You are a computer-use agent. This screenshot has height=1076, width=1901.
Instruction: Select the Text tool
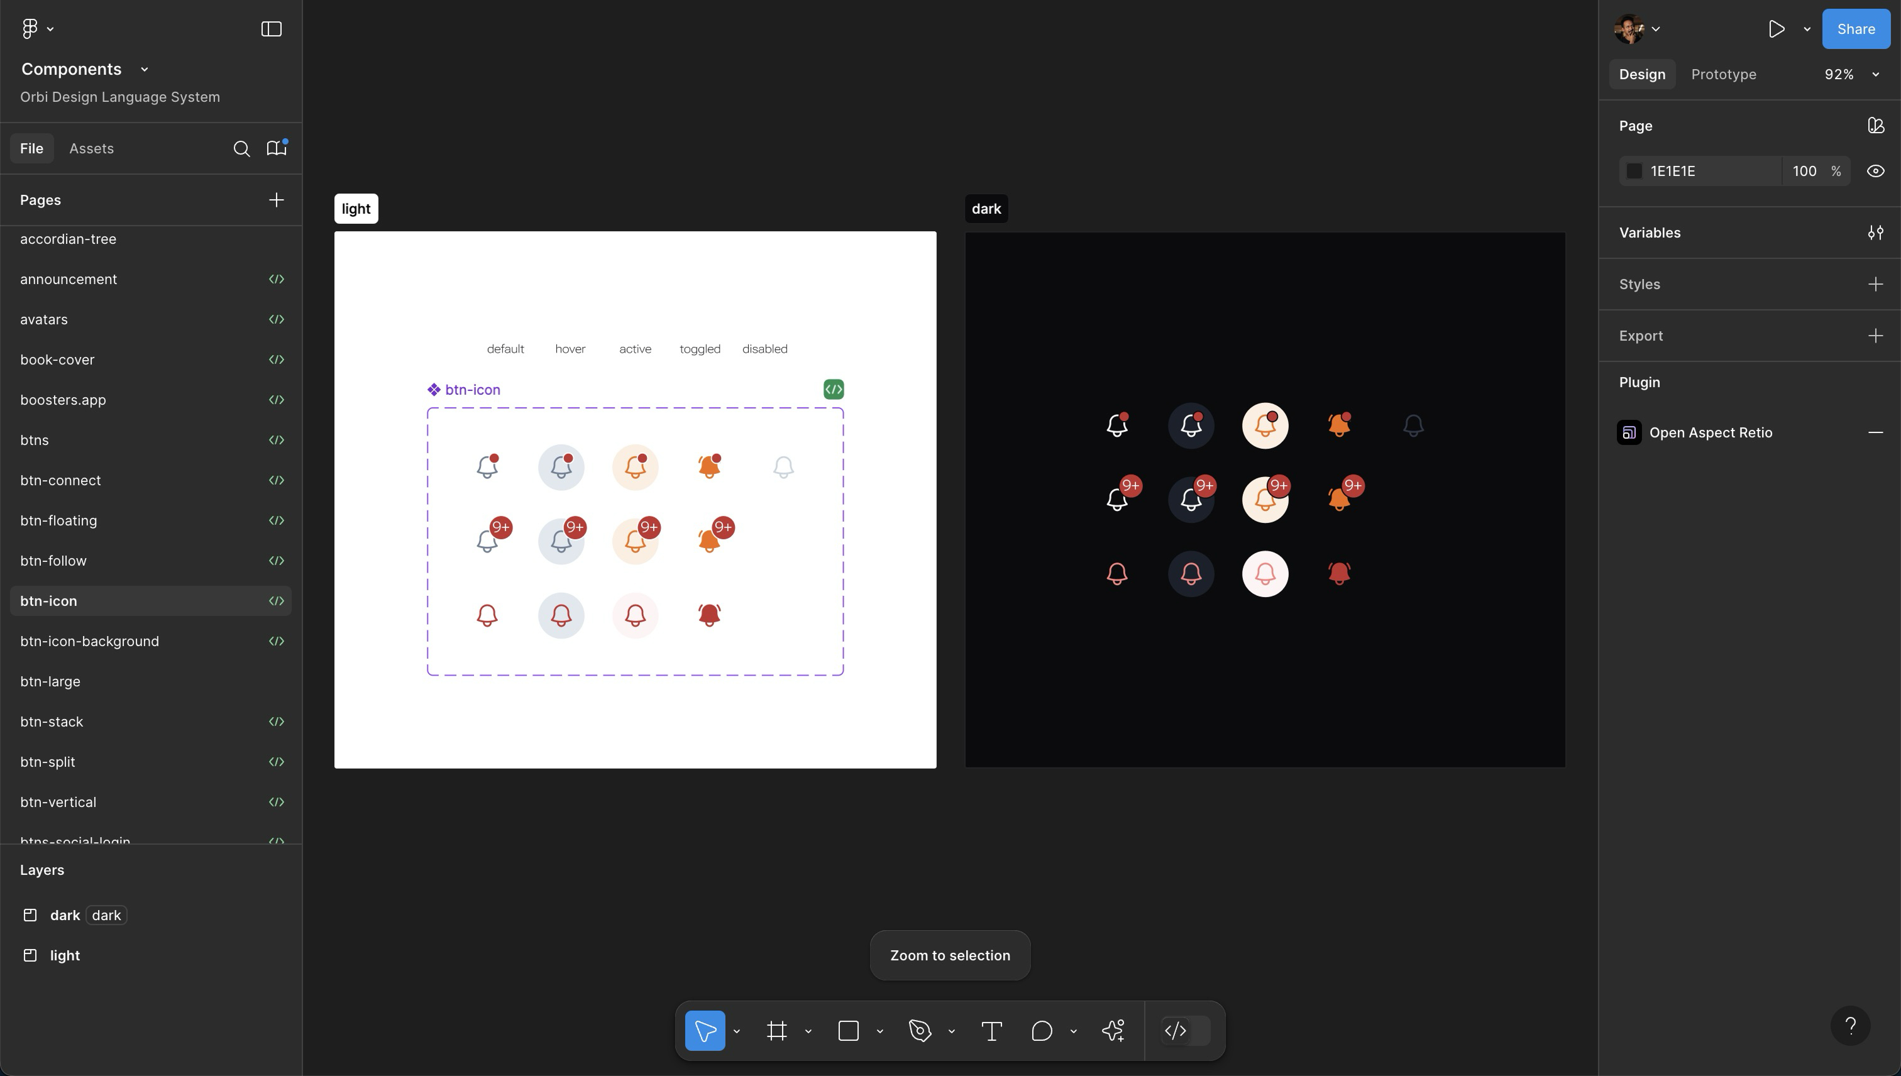[x=991, y=1031]
